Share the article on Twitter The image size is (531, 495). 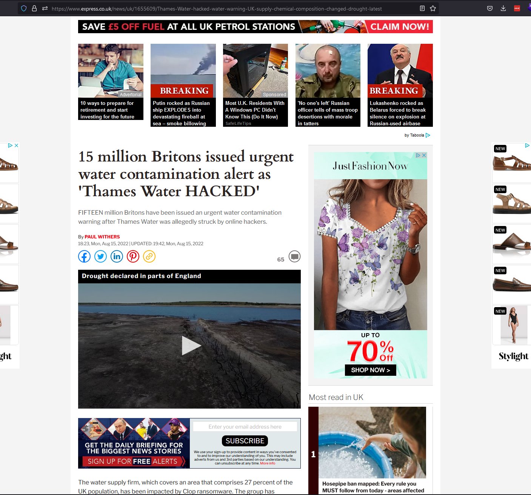tap(100, 257)
